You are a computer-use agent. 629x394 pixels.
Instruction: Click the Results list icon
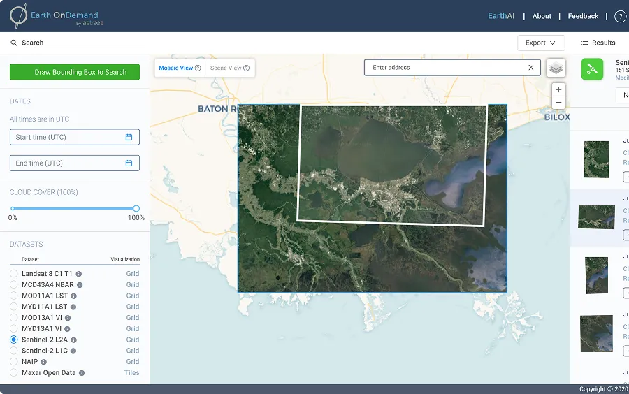click(x=584, y=43)
